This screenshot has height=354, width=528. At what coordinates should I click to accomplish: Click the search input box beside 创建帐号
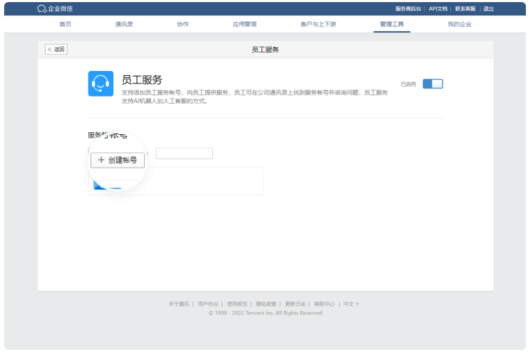point(184,153)
